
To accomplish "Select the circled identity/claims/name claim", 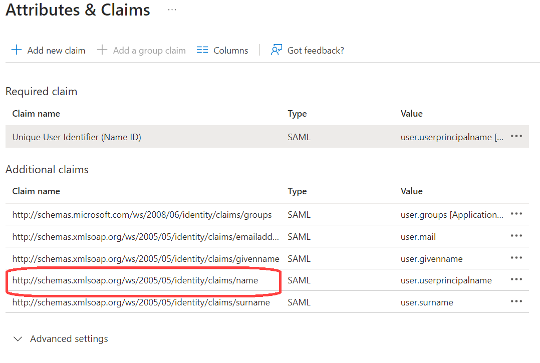I will point(135,280).
